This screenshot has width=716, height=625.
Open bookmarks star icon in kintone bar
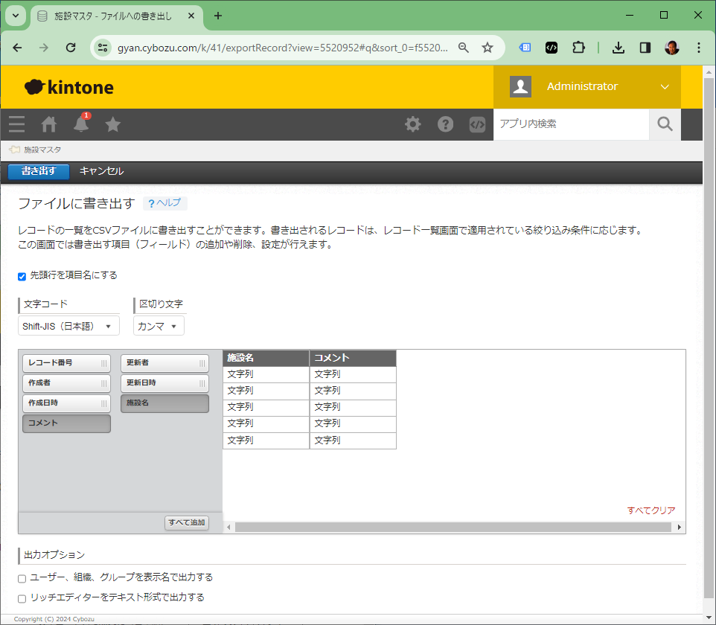[113, 124]
